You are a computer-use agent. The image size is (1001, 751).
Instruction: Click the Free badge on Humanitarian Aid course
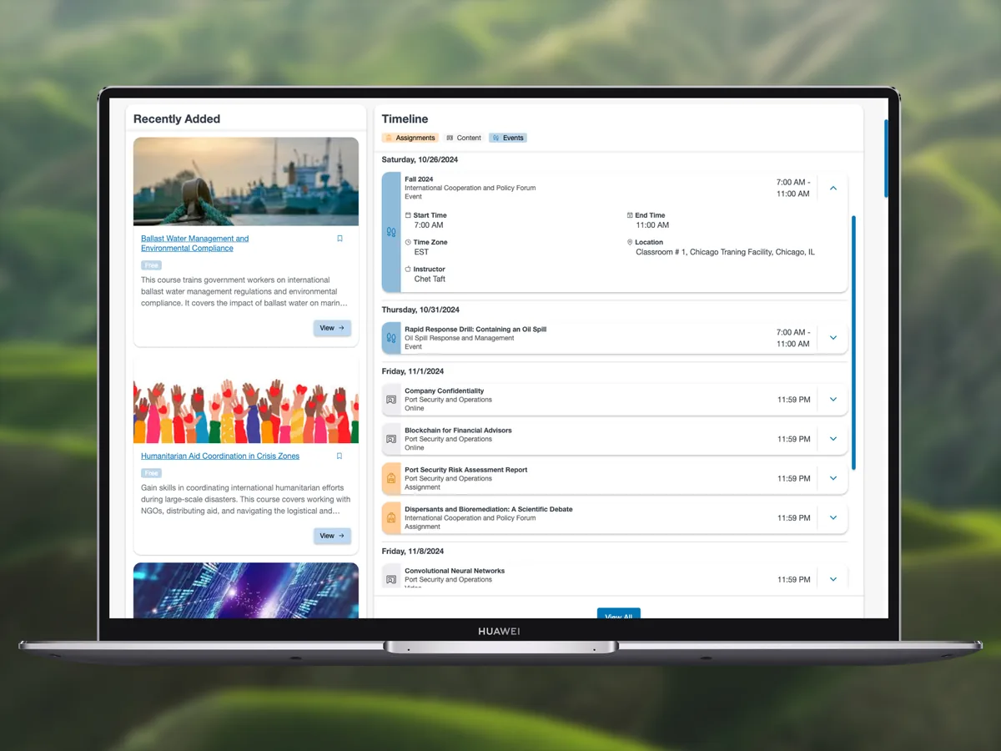(x=151, y=473)
